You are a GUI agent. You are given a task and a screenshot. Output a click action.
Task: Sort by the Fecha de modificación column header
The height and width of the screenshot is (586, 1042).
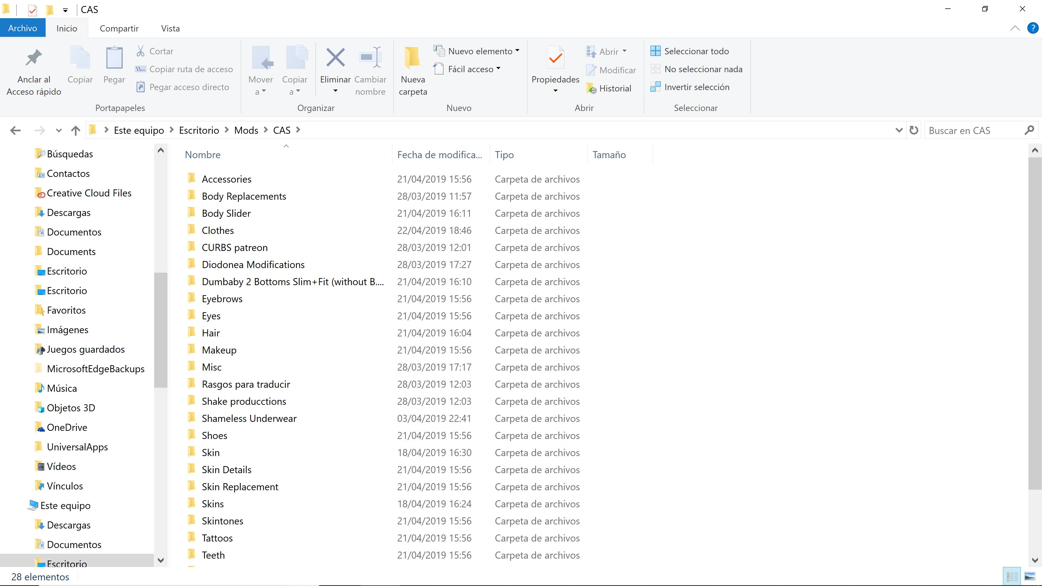[440, 154]
